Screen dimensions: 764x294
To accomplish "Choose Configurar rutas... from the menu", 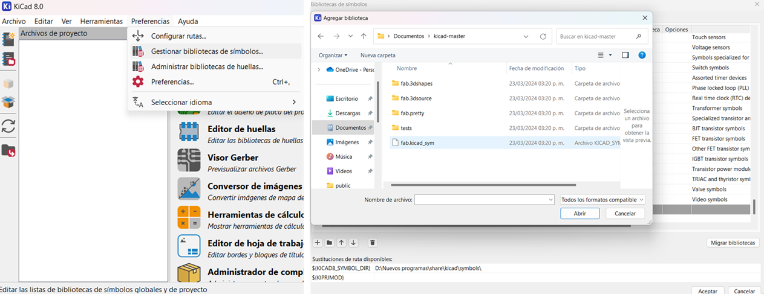I will [x=215, y=36].
